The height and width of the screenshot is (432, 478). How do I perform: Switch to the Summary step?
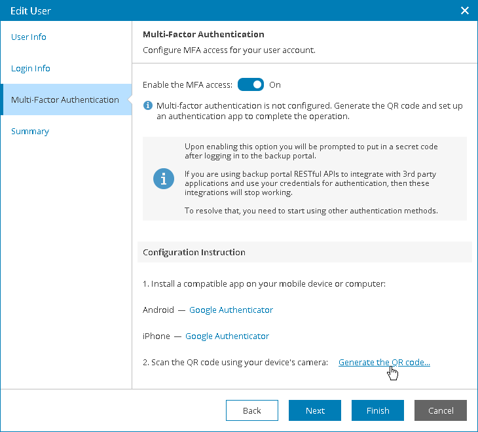30,132
